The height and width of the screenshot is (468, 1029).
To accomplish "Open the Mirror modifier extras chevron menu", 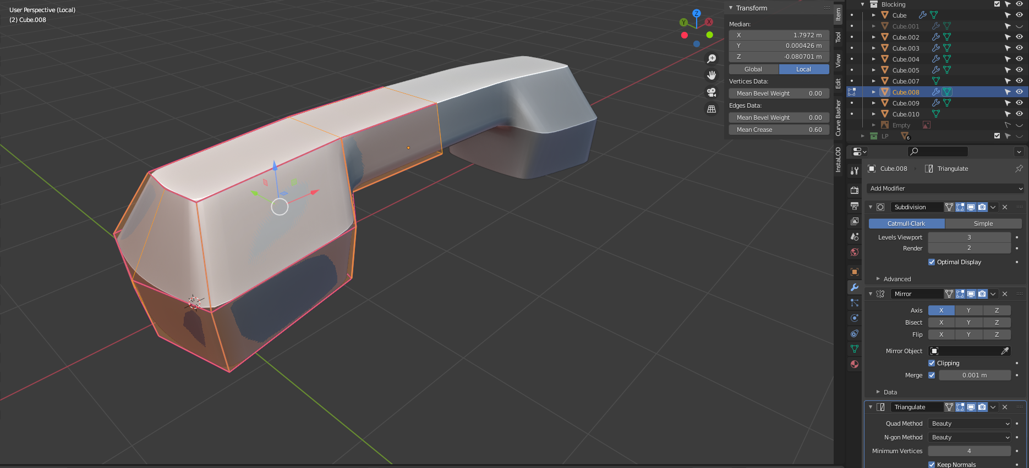I will click(x=993, y=294).
